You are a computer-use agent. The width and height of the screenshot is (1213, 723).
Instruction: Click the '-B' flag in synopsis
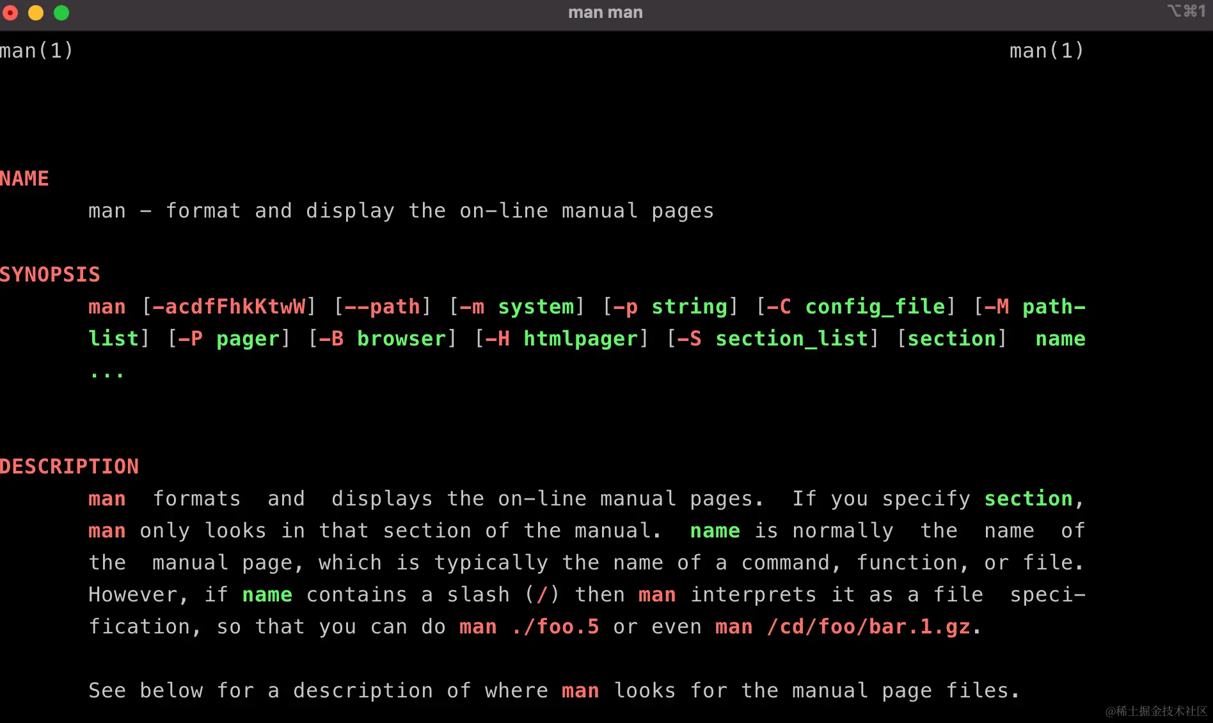(331, 339)
